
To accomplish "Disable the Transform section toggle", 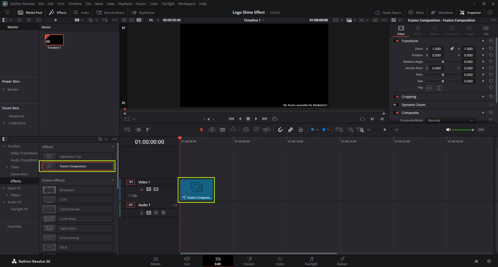I will click(x=396, y=41).
